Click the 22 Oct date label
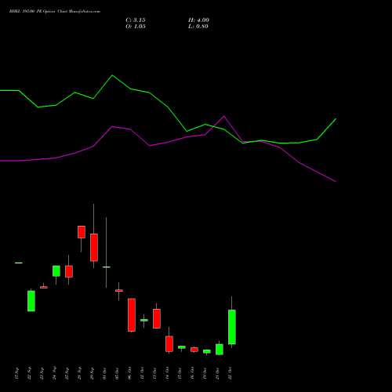392x392 pixels. coord(230,373)
